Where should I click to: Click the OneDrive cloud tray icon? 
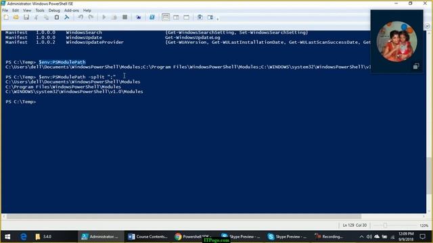377,237
